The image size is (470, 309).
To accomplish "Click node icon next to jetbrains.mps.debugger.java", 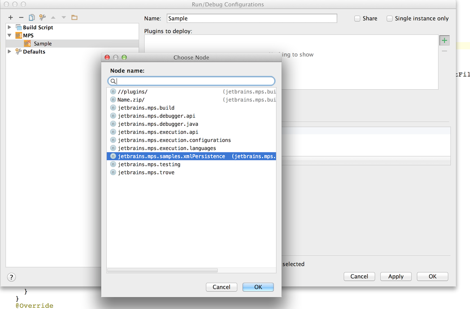I will coord(113,124).
